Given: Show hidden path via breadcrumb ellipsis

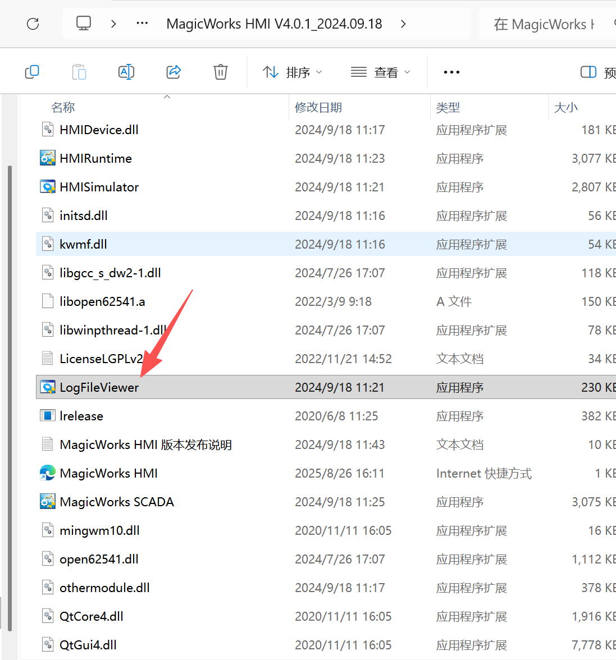Looking at the screenshot, I should (142, 23).
